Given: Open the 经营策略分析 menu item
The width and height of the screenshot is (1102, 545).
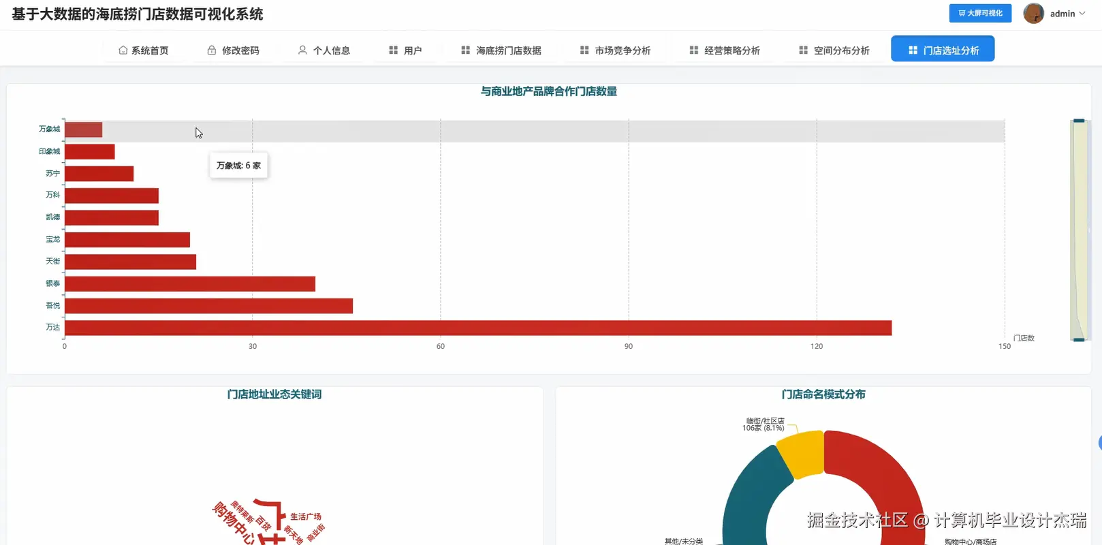Looking at the screenshot, I should tap(725, 50).
